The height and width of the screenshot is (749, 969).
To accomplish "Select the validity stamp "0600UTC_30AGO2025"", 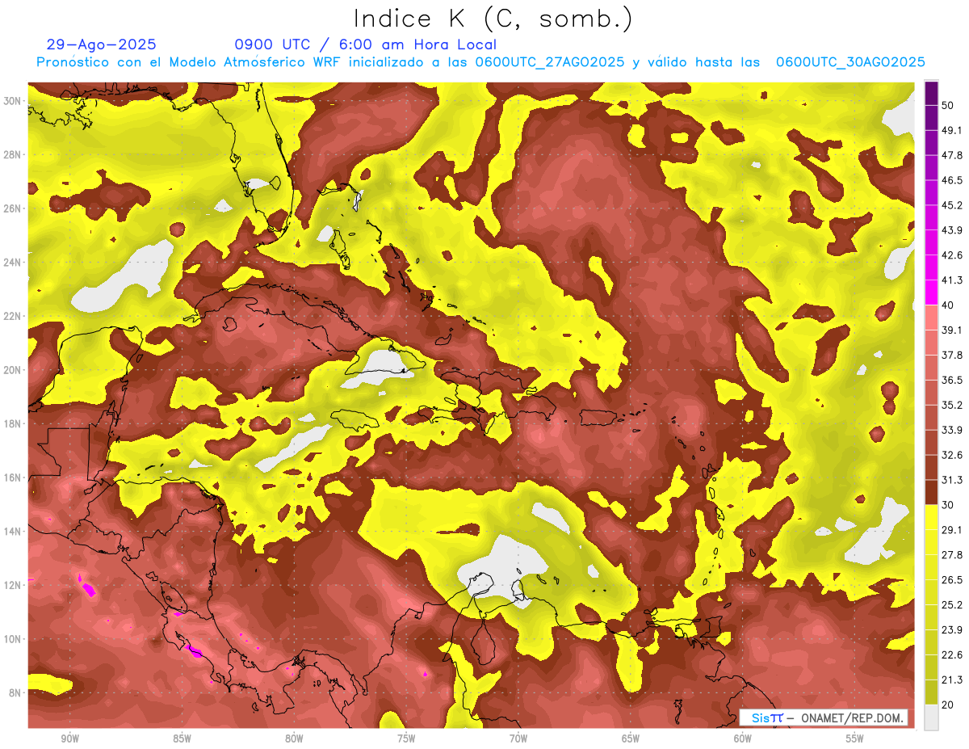I will tap(850, 62).
